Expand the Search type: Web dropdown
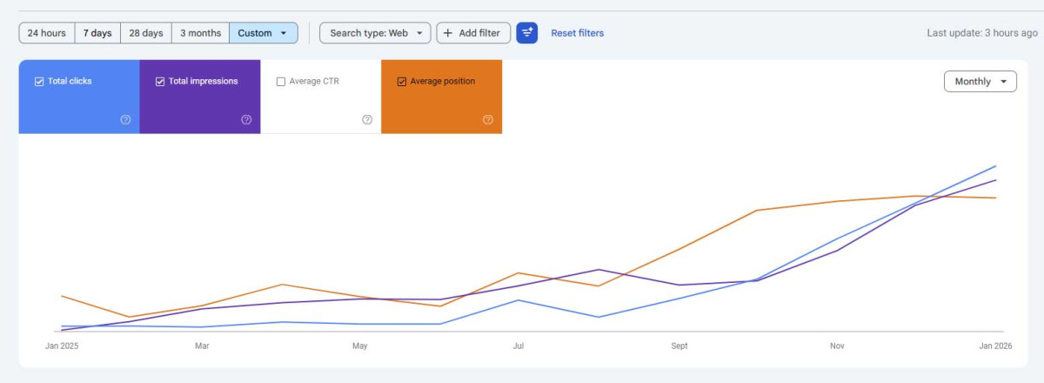Image resolution: width=1044 pixels, height=383 pixels. 375,33
